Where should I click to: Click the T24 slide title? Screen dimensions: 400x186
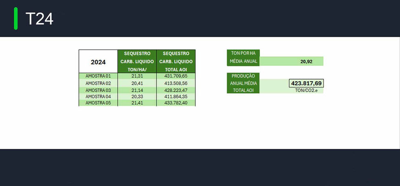tap(39, 19)
